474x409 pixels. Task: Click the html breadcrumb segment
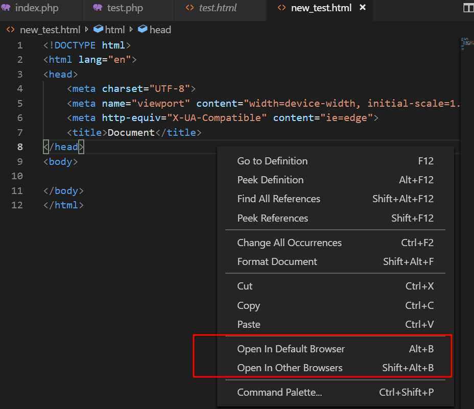(115, 30)
